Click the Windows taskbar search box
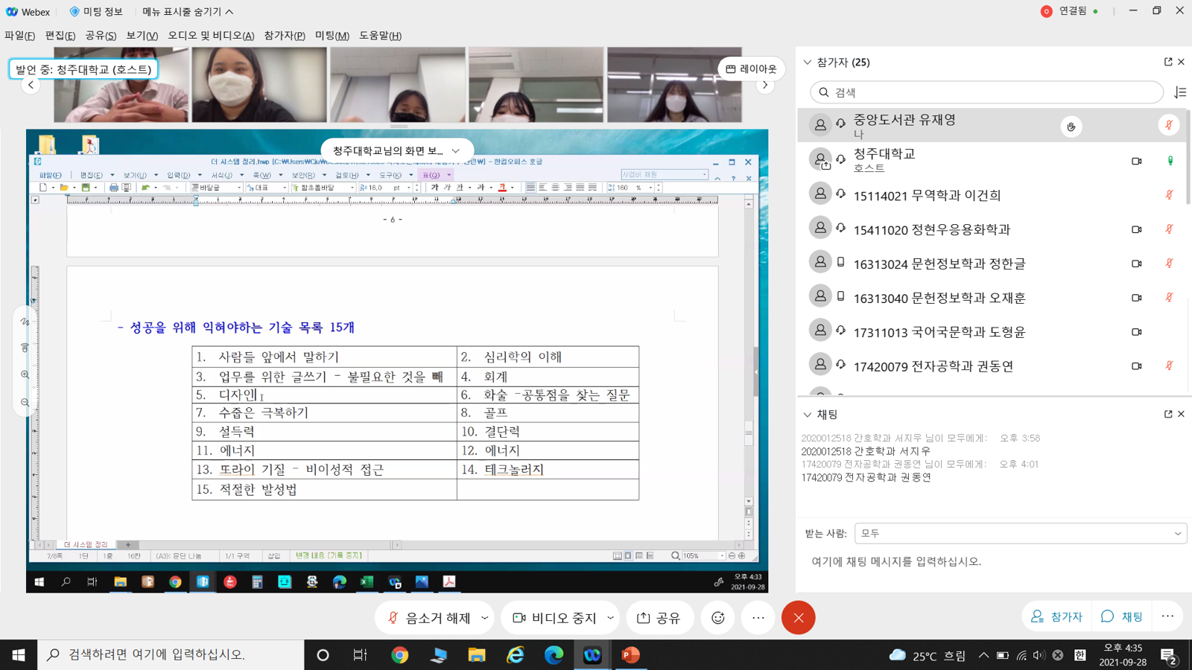This screenshot has width=1192, height=670. 171,655
